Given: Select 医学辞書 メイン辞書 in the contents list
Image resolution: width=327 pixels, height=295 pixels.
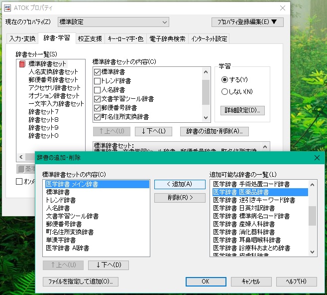Looking at the screenshot, I should pyautogui.click(x=97, y=184).
